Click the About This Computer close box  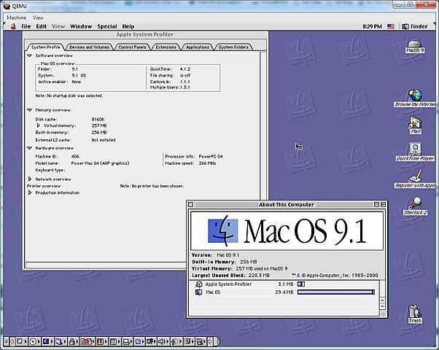tap(190, 205)
